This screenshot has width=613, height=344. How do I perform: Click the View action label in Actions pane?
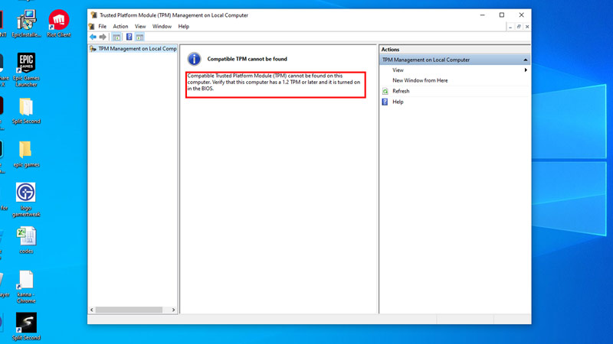[x=398, y=70]
